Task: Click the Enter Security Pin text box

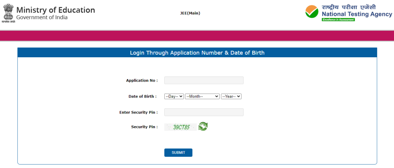Action: [204, 112]
